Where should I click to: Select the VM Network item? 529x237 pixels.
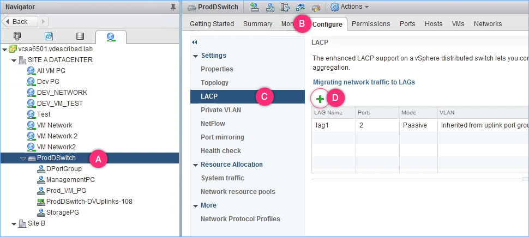(x=55, y=125)
